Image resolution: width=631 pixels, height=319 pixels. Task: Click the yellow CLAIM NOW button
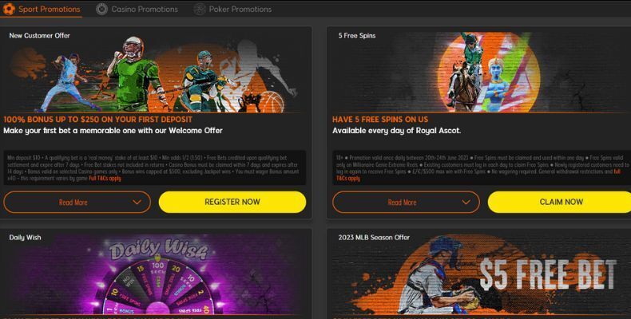559,202
